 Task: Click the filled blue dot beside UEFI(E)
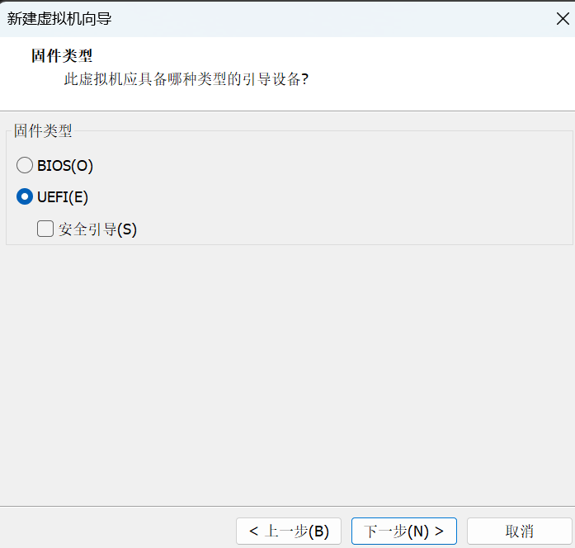(x=25, y=197)
